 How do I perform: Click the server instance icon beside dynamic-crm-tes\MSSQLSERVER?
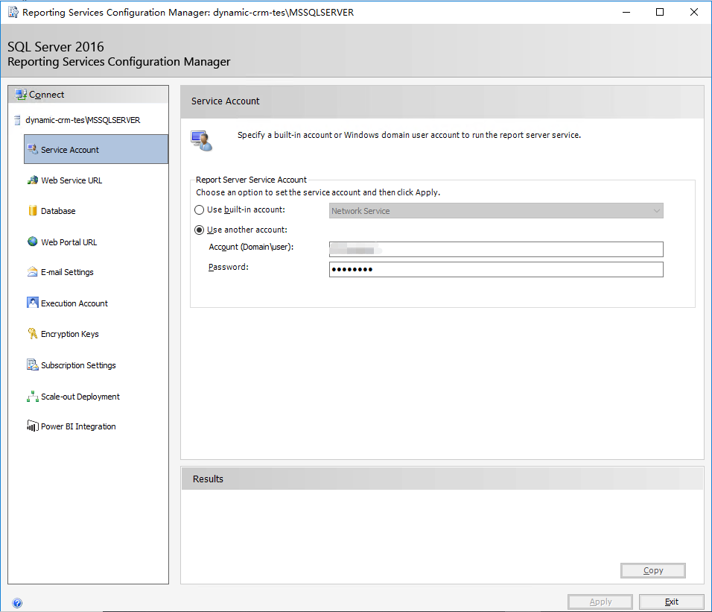tap(17, 120)
